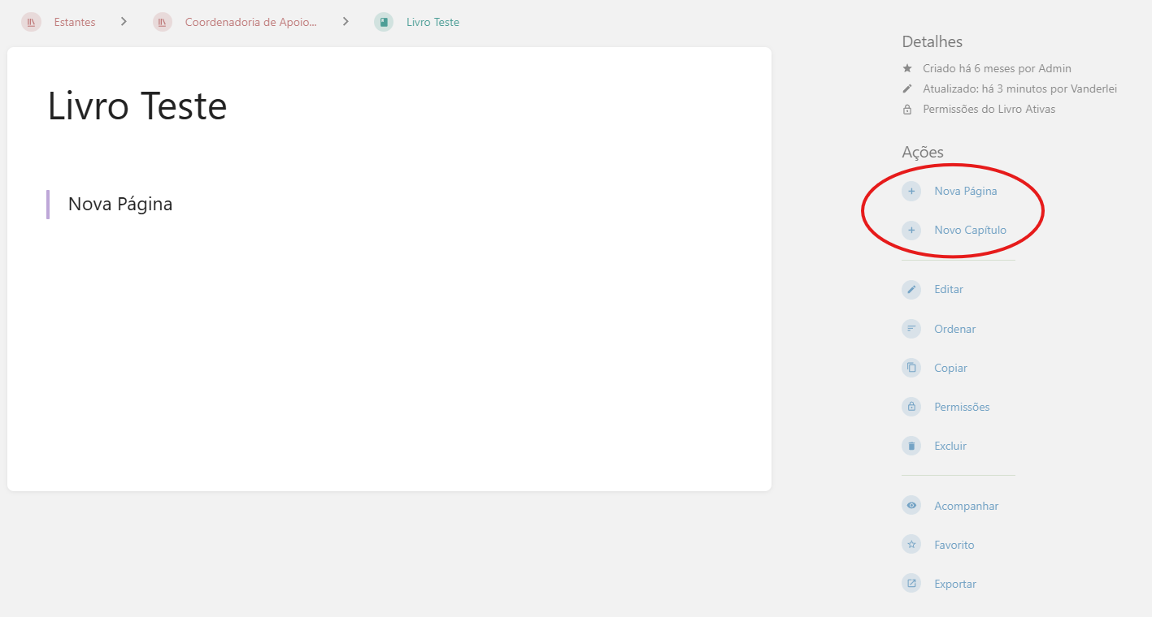1152x617 pixels.
Task: Click the eye icon next to Acompanhar
Action: click(911, 506)
